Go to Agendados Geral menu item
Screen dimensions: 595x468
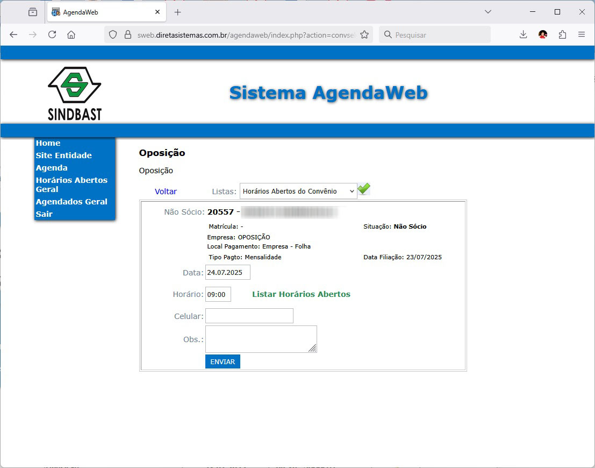[x=71, y=202]
